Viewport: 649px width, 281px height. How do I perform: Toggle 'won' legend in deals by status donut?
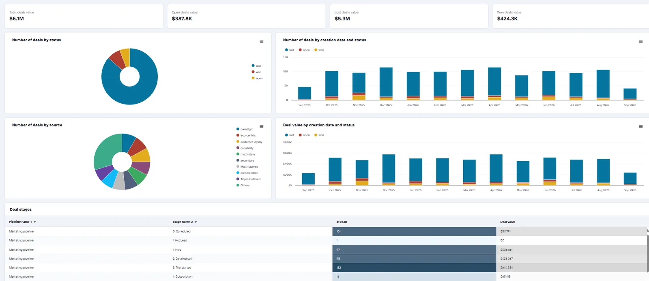[x=256, y=72]
